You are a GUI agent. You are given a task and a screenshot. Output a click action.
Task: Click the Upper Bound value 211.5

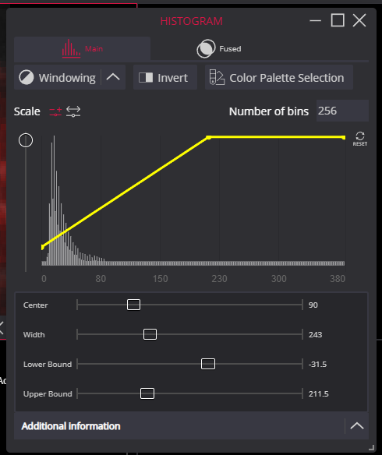[x=318, y=393]
